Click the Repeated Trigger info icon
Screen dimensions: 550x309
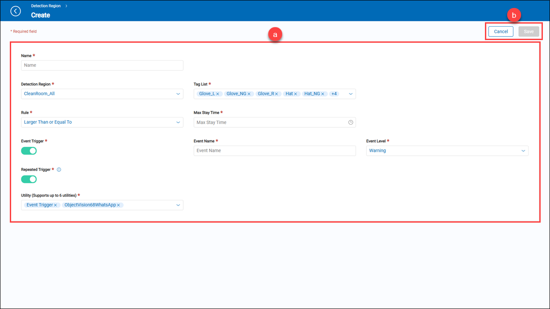click(59, 170)
